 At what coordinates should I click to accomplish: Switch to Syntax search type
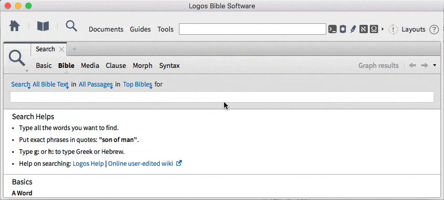click(169, 66)
